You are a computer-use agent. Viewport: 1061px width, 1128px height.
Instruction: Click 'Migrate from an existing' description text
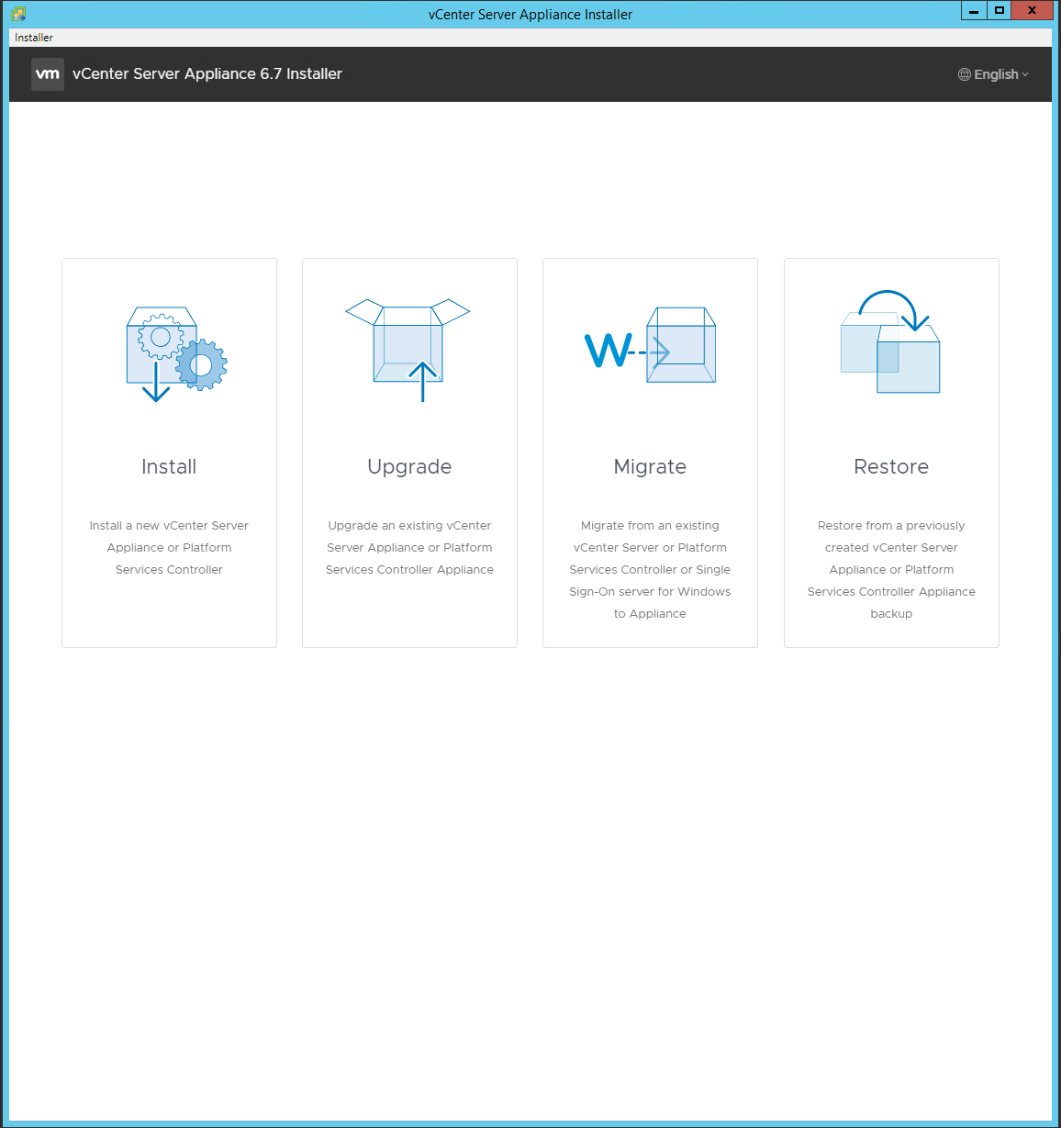click(x=650, y=526)
